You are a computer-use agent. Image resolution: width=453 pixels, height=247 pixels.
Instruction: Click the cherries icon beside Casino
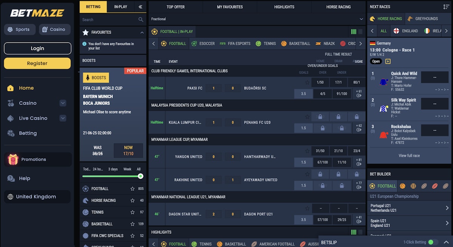click(x=11, y=103)
